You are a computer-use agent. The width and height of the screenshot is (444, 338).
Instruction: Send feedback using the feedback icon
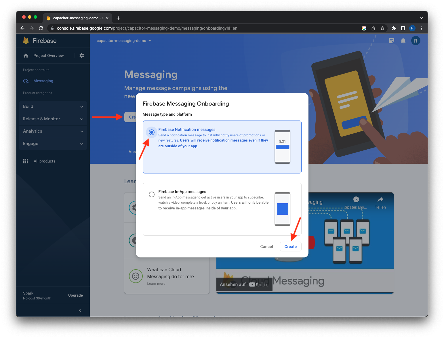392,41
